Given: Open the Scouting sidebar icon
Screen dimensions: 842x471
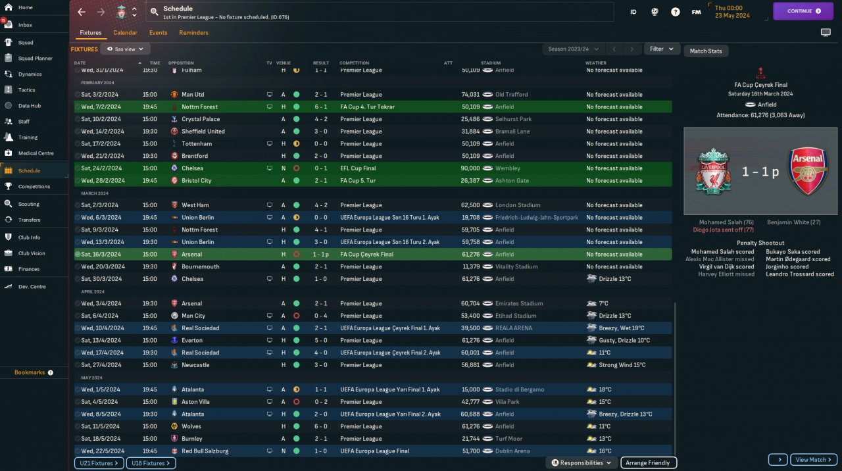Looking at the screenshot, I should (8, 204).
